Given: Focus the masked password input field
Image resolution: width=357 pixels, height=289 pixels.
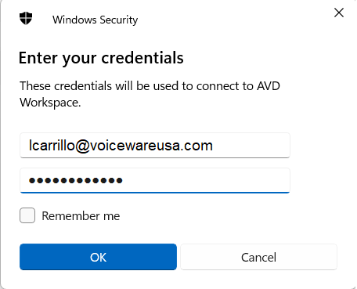Looking at the screenshot, I should pyautogui.click(x=155, y=180).
